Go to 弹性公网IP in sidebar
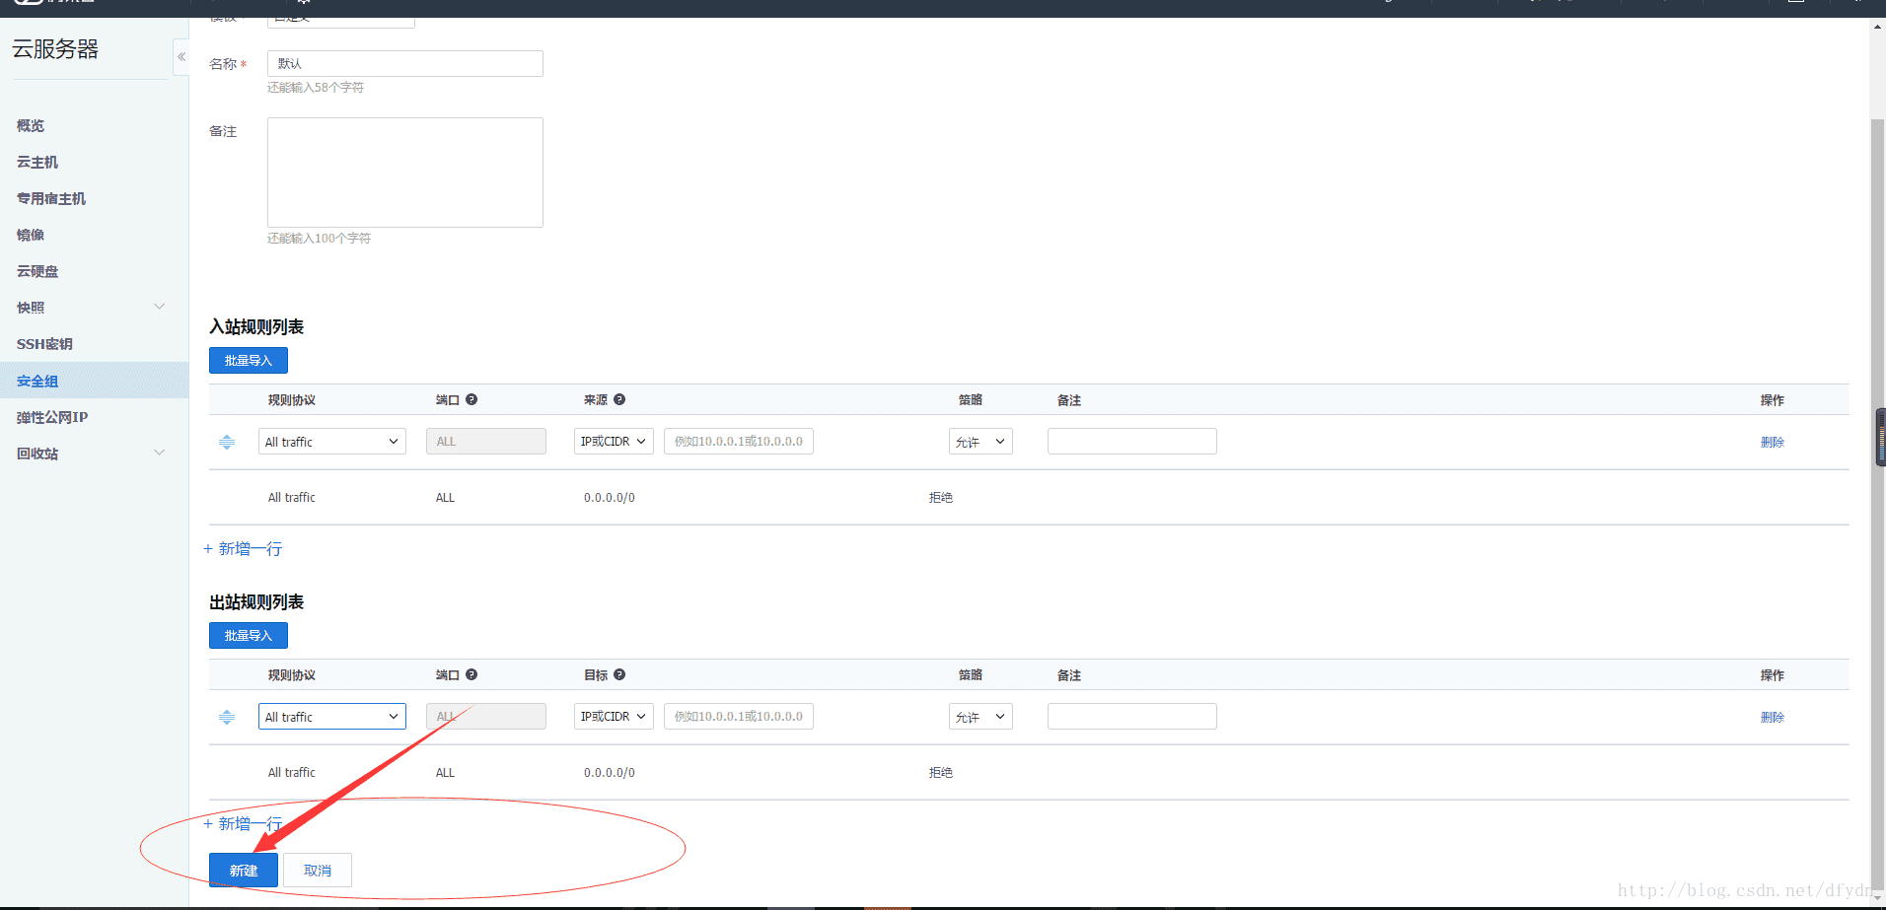The height and width of the screenshot is (910, 1886). [x=52, y=417]
